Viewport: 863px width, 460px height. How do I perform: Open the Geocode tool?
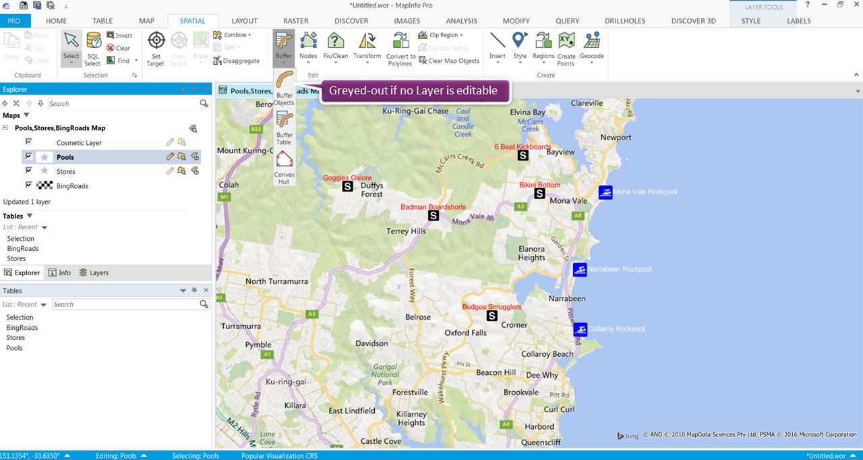tap(592, 48)
